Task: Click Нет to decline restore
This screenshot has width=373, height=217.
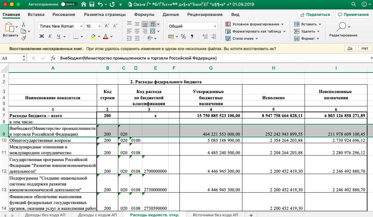Action: pyautogui.click(x=365, y=48)
